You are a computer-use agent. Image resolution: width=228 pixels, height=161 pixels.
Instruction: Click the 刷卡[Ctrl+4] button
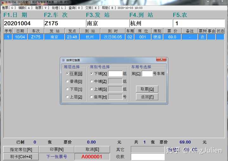(x=21, y=157)
